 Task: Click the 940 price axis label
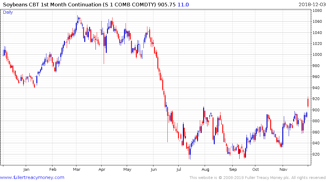click(x=316, y=88)
